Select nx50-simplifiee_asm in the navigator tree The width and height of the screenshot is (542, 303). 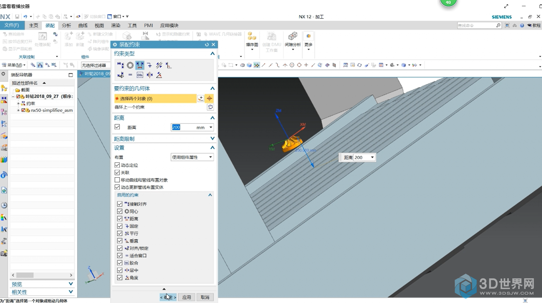(x=52, y=110)
